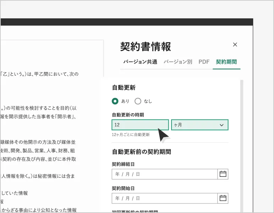This screenshot has height=213, width=274.
Task: Switch to バージョン共通 tab
Action: tap(140, 62)
